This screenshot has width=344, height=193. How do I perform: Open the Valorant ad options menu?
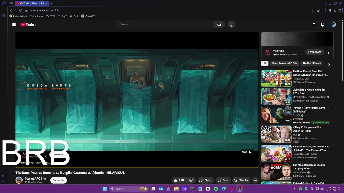pos(328,52)
